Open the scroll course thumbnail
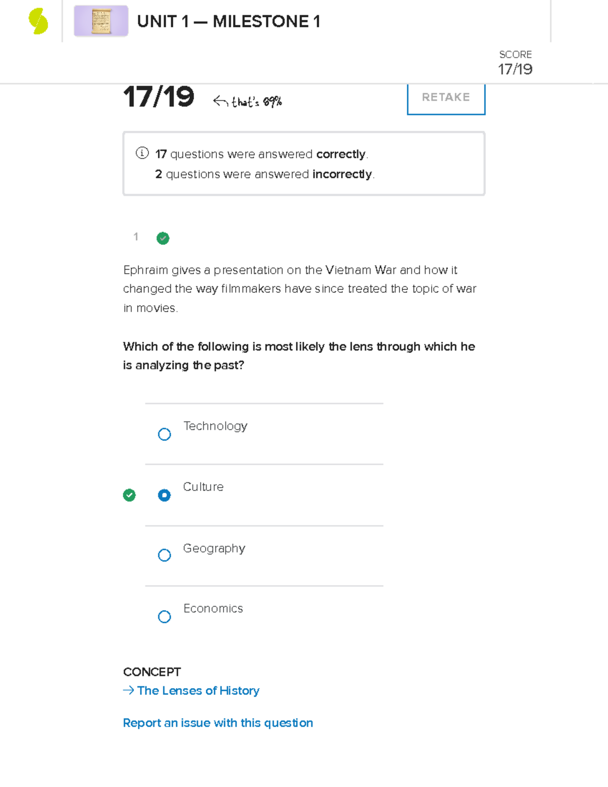The height and width of the screenshot is (787, 608). pyautogui.click(x=101, y=21)
